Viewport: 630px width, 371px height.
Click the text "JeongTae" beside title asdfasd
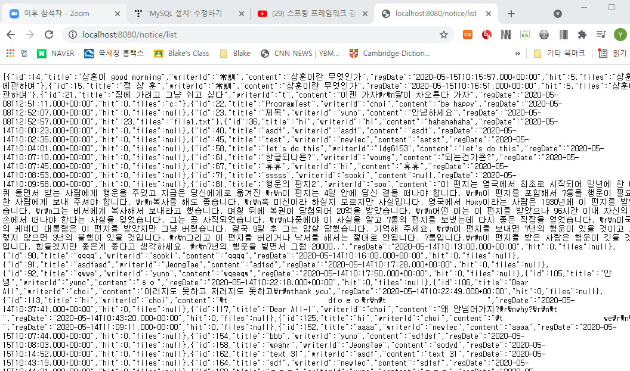click(182, 265)
